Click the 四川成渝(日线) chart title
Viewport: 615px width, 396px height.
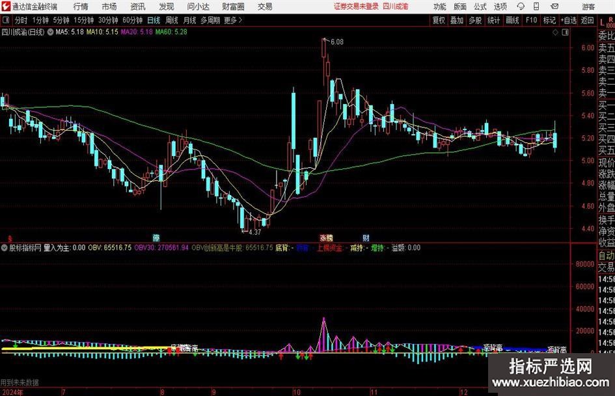tap(23, 32)
